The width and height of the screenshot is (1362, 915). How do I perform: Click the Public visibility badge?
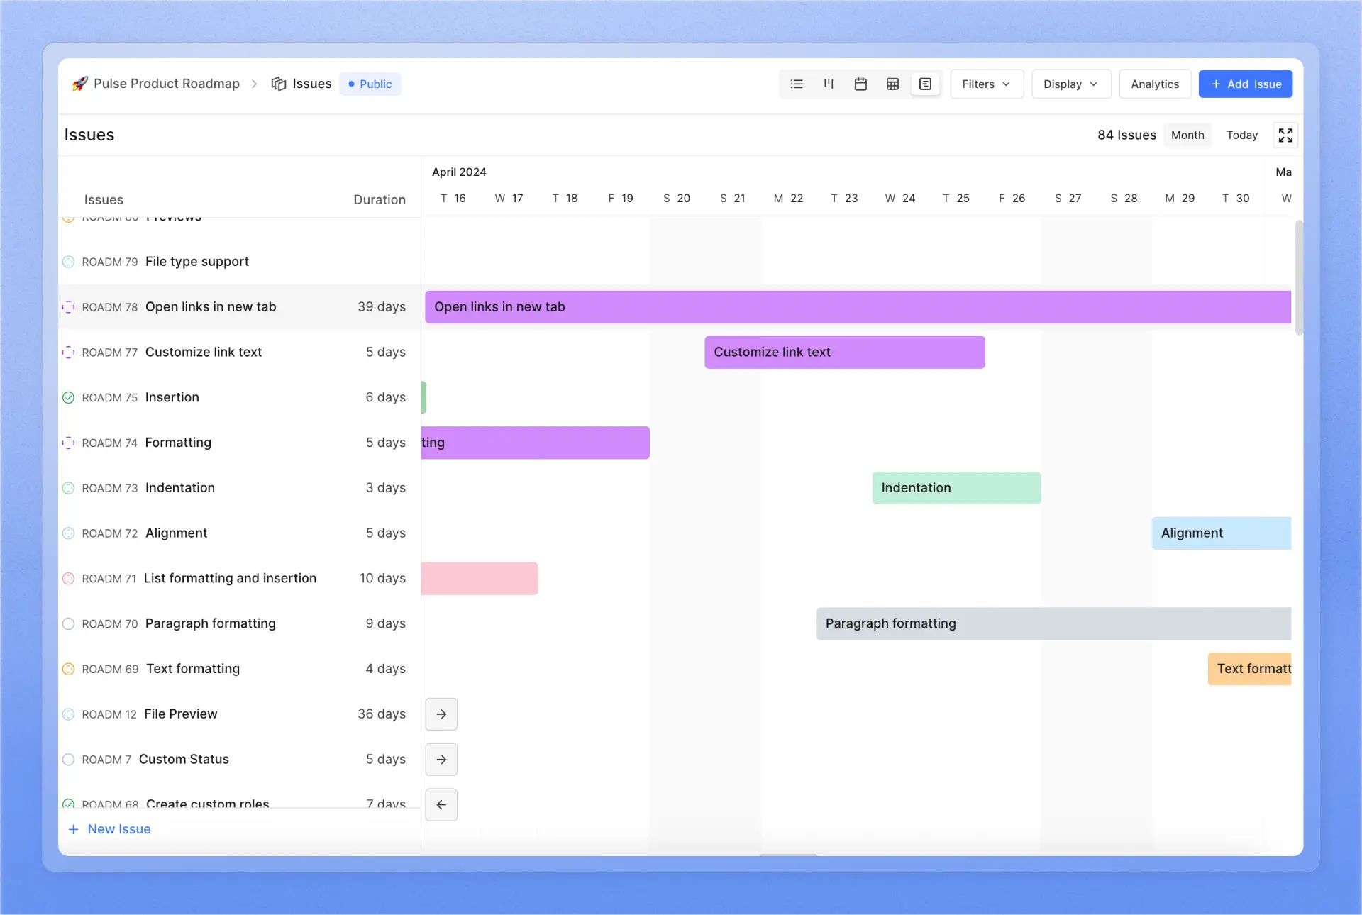[x=370, y=84]
